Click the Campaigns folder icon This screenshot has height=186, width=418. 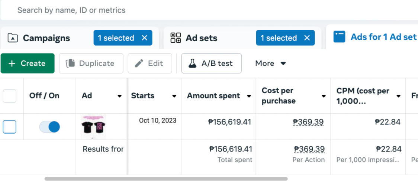[x=13, y=38]
